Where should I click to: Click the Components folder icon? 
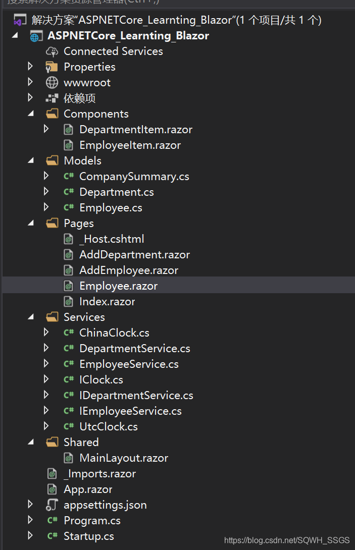point(52,114)
